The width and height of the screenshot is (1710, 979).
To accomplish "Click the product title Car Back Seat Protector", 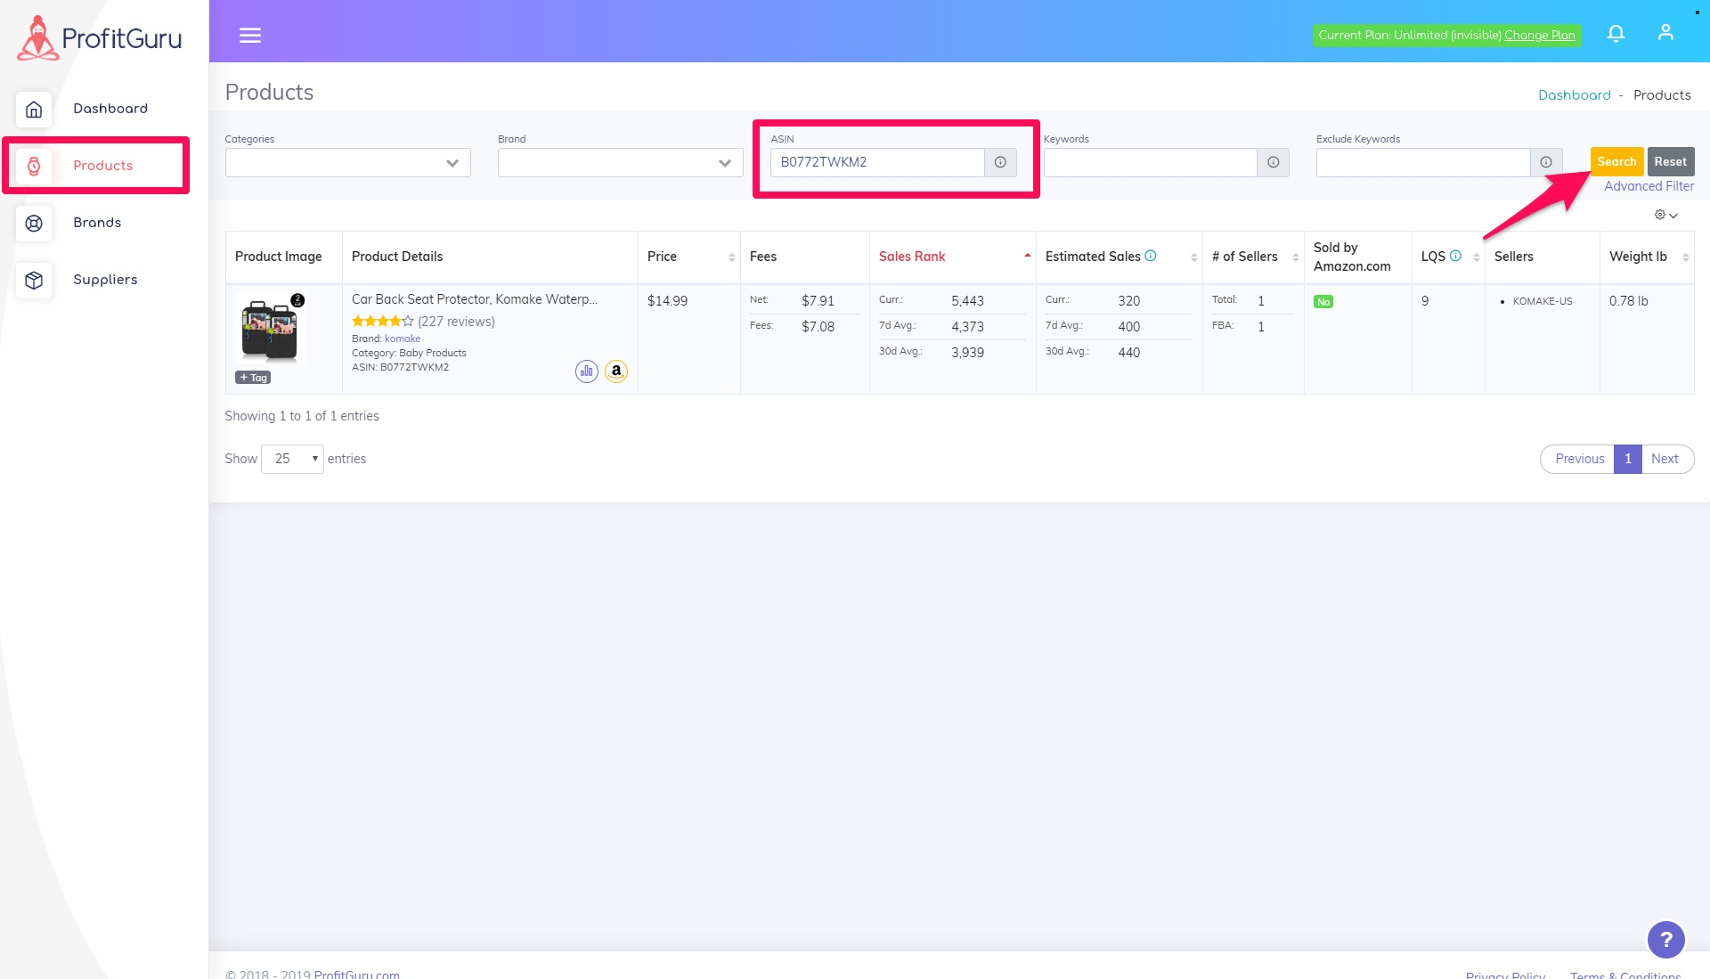I will (475, 299).
